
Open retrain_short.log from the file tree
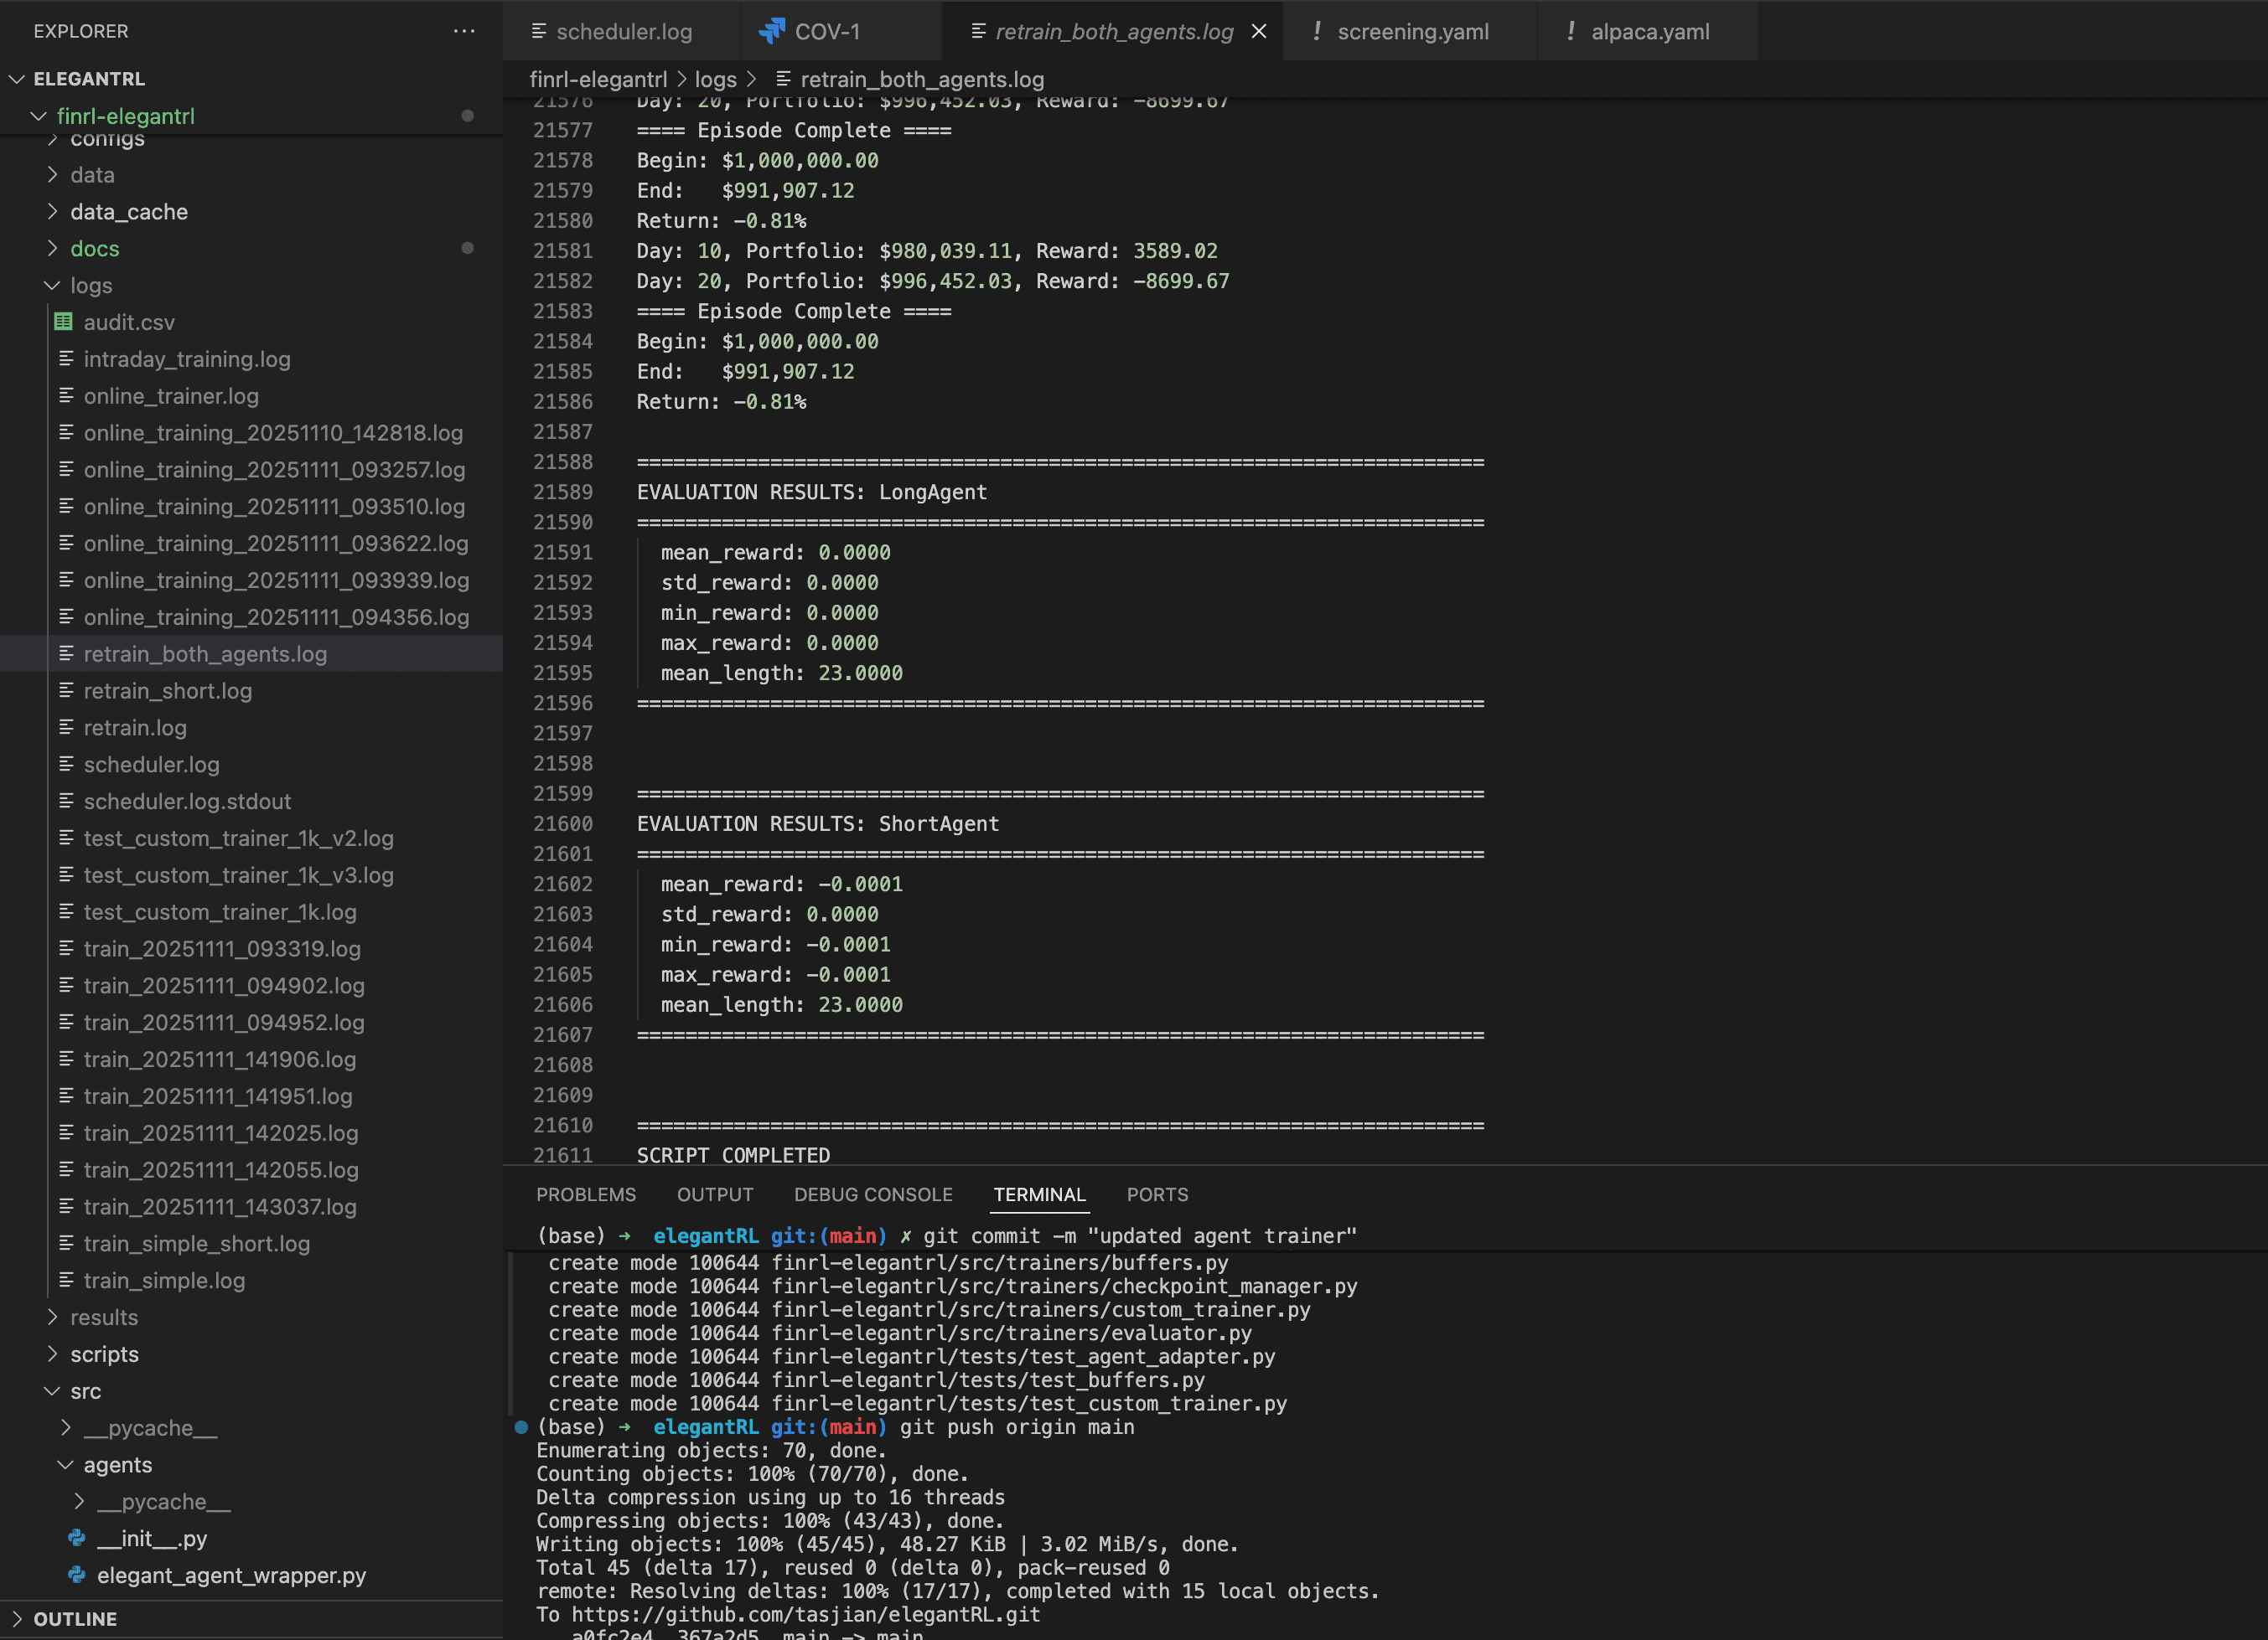[167, 690]
